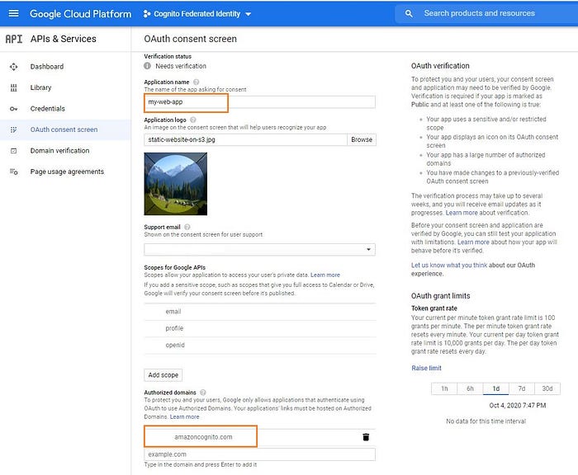This screenshot has width=578, height=475.
Task: Click the help icon beside Support email
Action: tap(187, 227)
